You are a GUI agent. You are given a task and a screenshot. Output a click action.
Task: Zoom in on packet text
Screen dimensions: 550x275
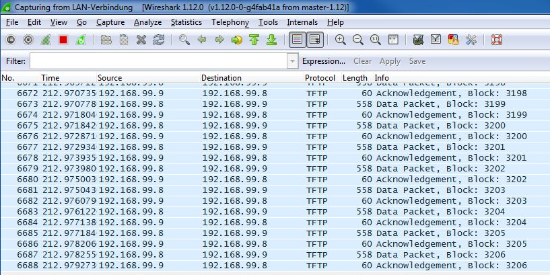(x=341, y=40)
